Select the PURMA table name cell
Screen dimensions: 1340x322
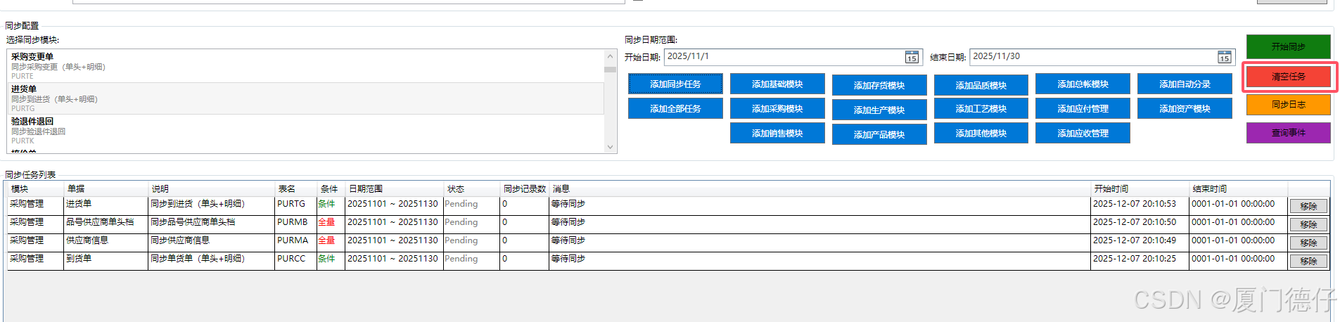[x=295, y=241]
